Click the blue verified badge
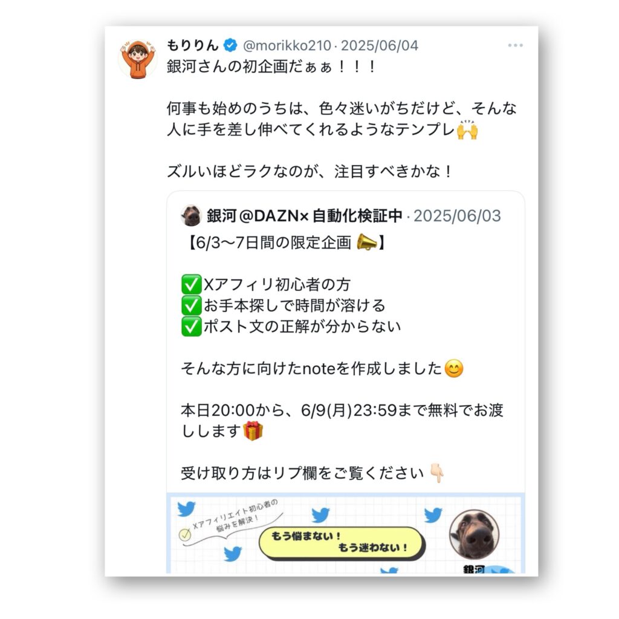 click(x=230, y=45)
